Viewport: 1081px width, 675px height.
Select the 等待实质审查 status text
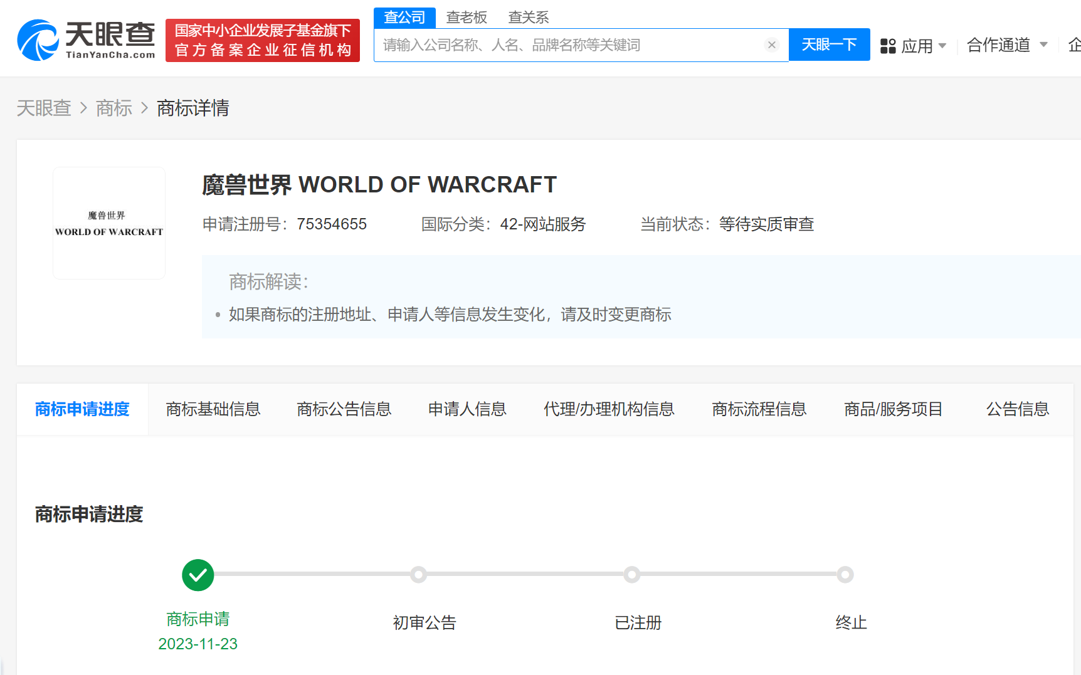coord(766,224)
